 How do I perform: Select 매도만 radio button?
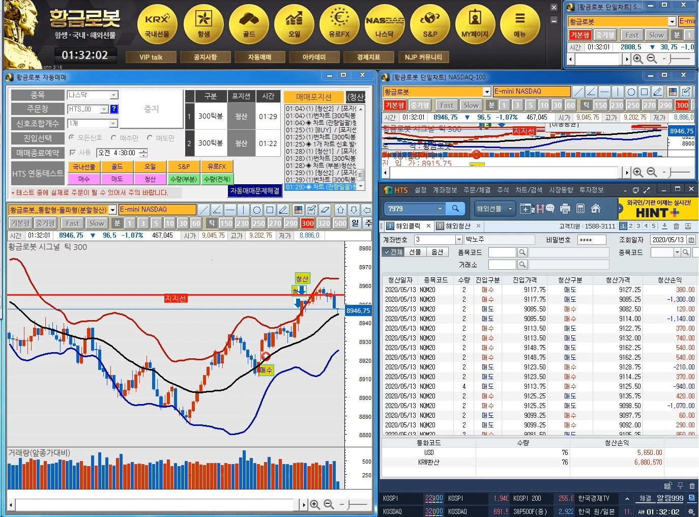pos(150,138)
